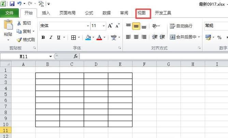Viewport: 228px width, 138px height.
Task: Align text left icon
Action: click(x=128, y=37)
